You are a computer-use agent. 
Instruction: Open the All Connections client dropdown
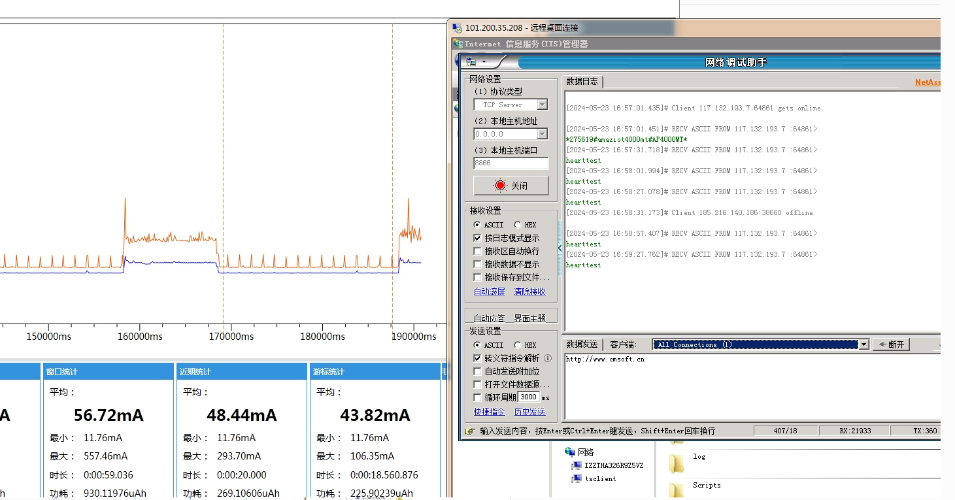point(863,344)
